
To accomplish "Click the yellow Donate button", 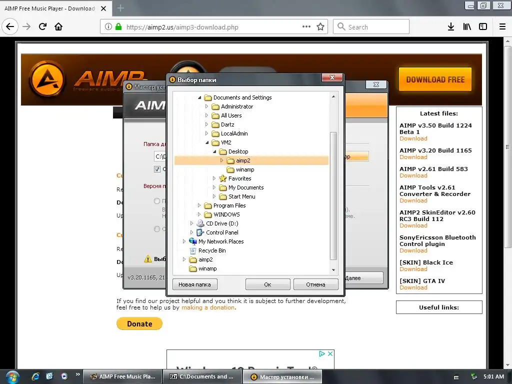I will pyautogui.click(x=139, y=323).
